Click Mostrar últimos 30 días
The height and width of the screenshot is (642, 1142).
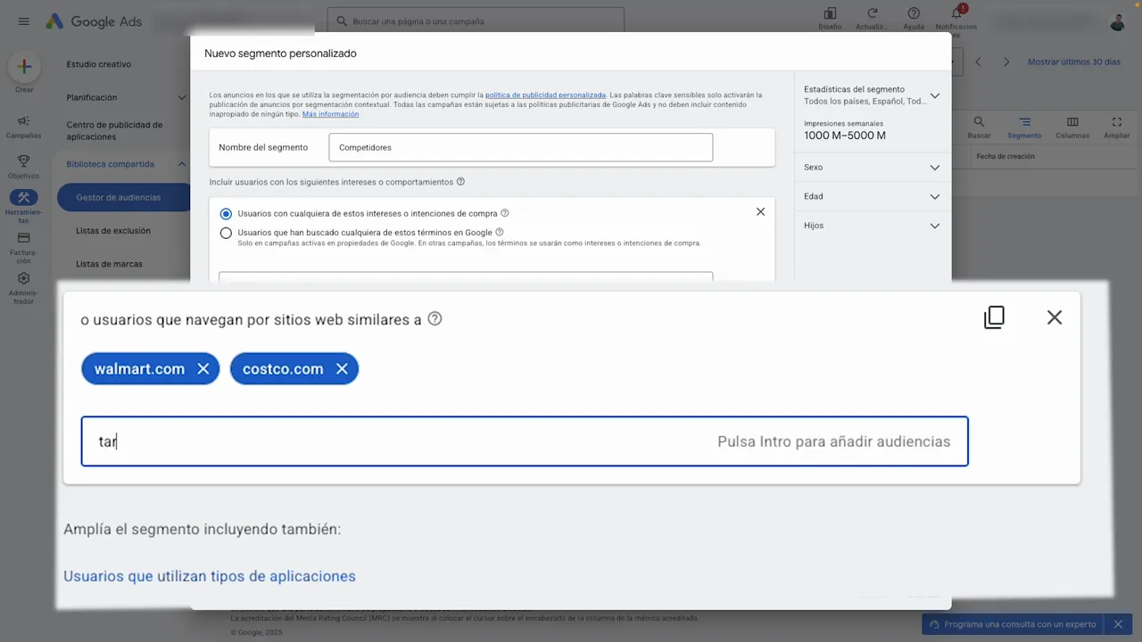point(1074,62)
